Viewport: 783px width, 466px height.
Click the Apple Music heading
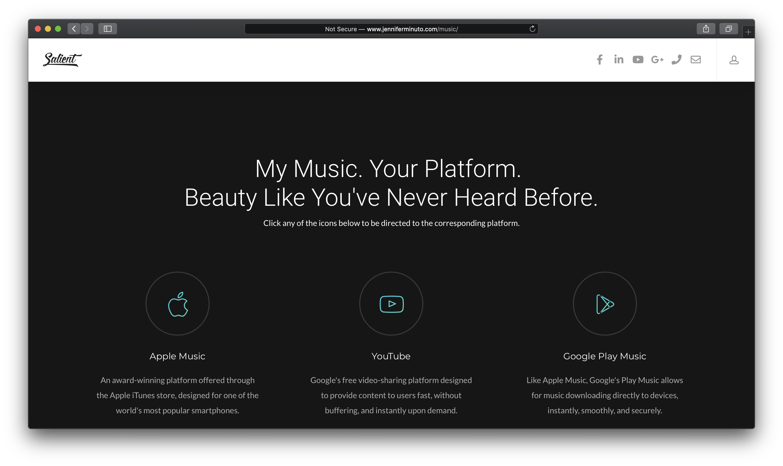click(x=177, y=356)
